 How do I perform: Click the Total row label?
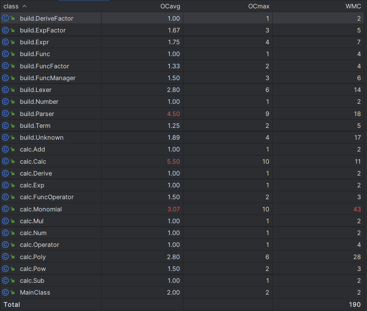pos(12,305)
